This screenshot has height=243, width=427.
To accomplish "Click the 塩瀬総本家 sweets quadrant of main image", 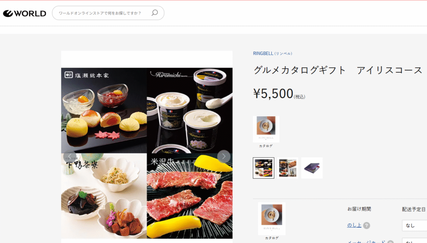I will [x=104, y=110].
